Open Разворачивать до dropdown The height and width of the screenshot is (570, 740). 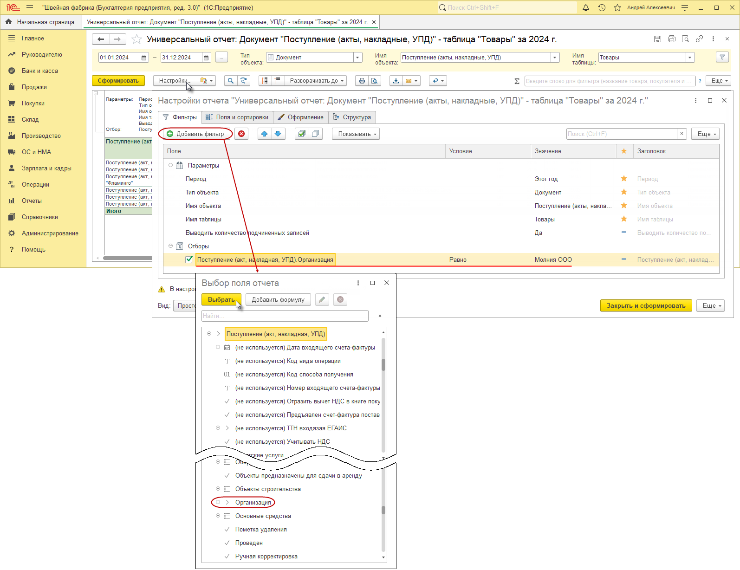pyautogui.click(x=316, y=81)
